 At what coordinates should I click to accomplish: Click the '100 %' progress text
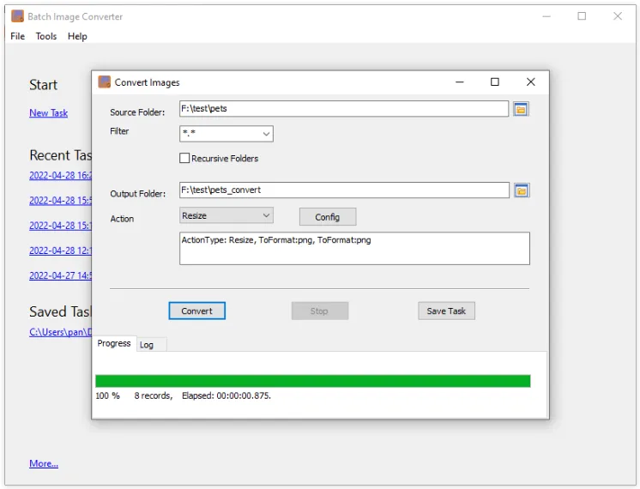pos(108,395)
